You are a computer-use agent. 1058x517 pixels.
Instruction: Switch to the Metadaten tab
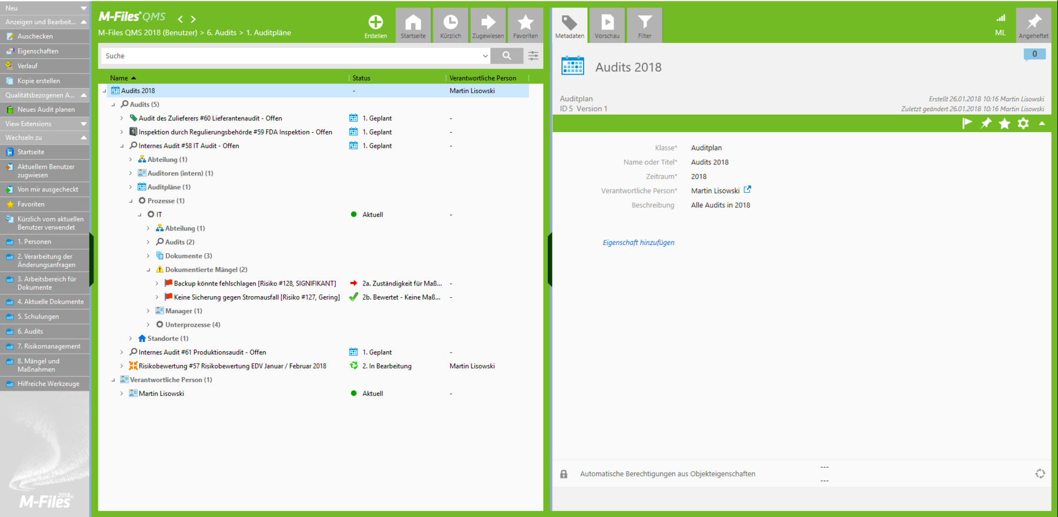pos(570,25)
